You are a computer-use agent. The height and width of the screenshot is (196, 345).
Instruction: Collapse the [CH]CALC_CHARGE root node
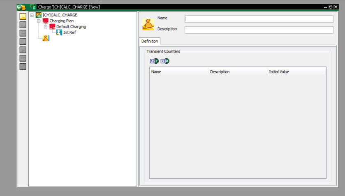point(32,15)
